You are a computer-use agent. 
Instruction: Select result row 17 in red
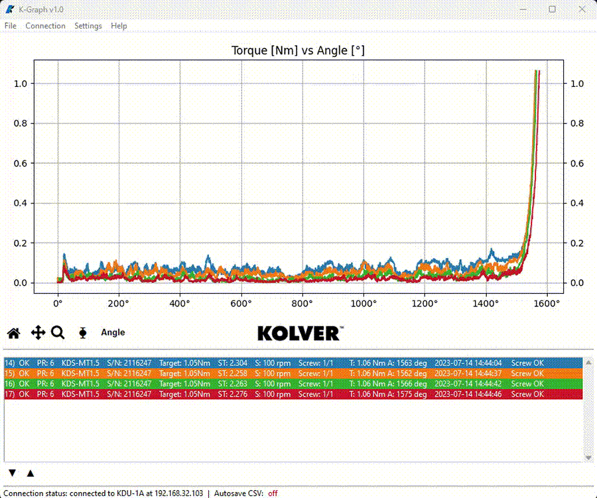[293, 394]
